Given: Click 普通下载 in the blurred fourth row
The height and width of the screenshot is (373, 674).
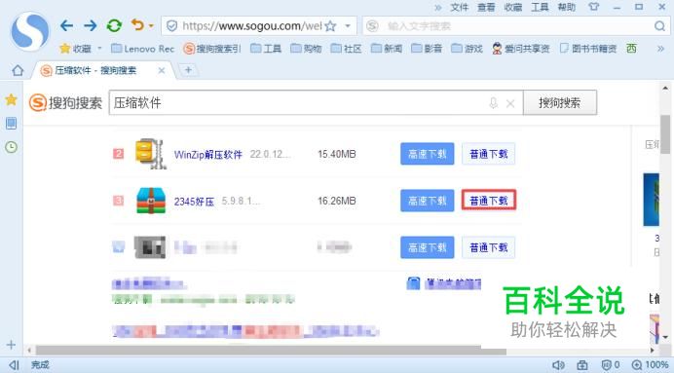Looking at the screenshot, I should pyautogui.click(x=489, y=247).
